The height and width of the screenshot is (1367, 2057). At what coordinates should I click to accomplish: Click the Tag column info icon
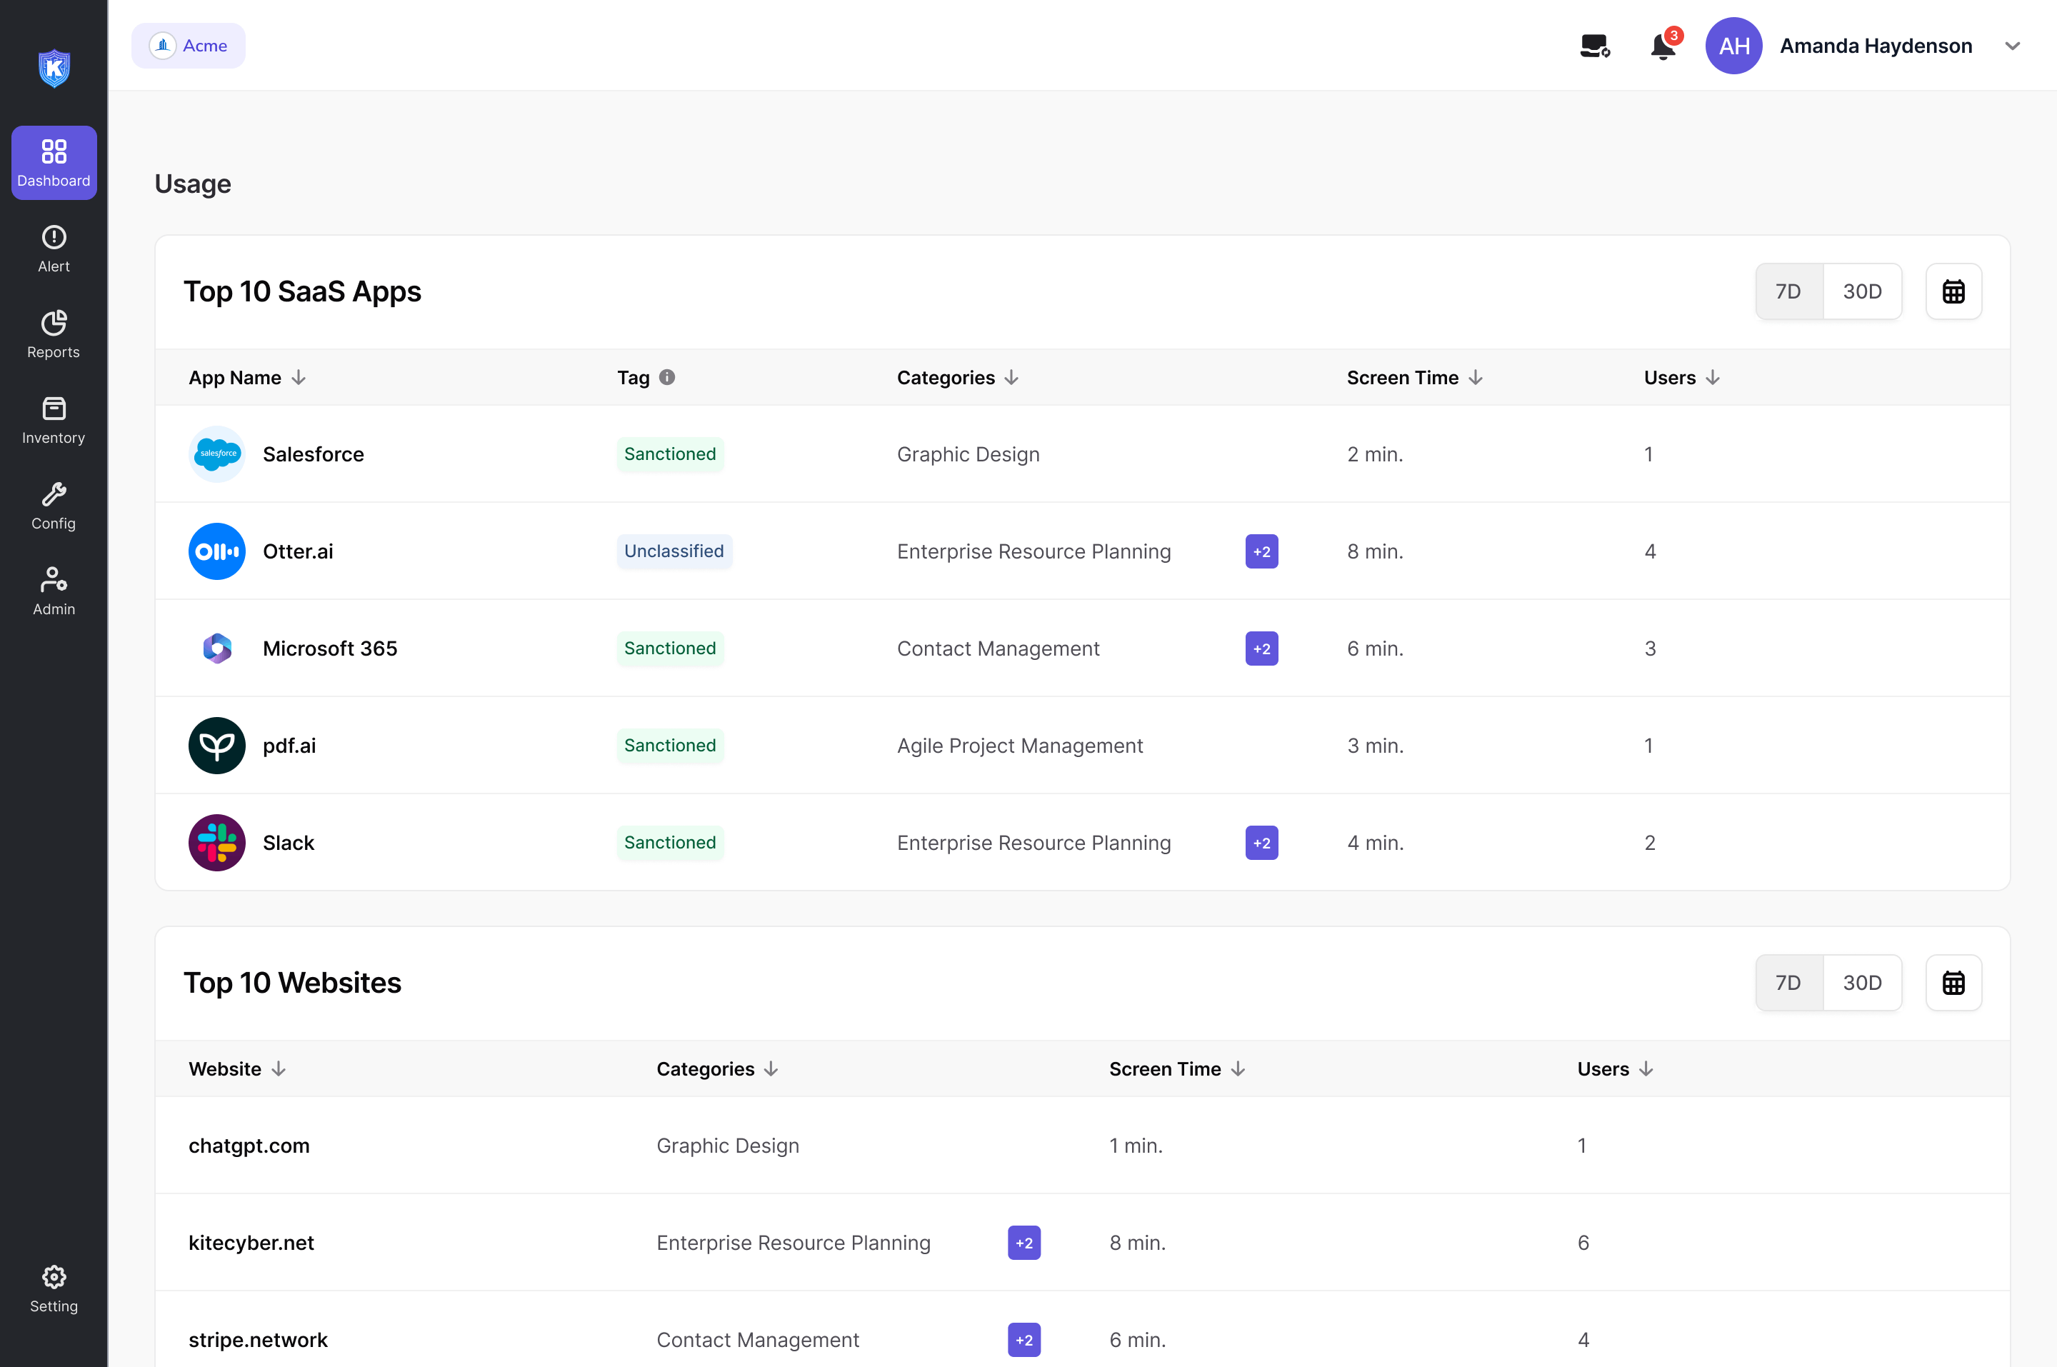coord(667,378)
